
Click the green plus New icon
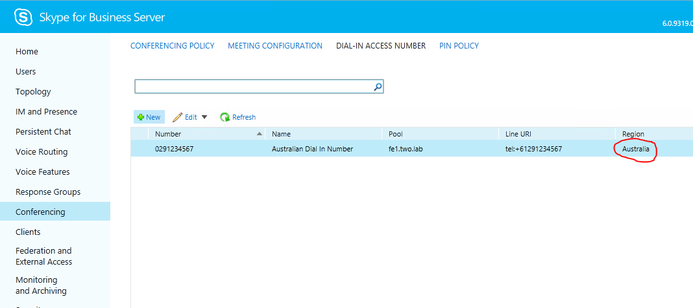(141, 117)
